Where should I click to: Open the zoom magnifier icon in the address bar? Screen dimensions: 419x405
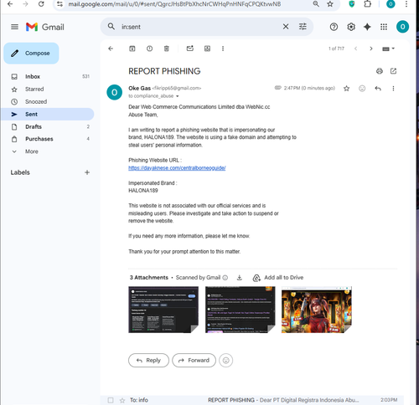point(316,4)
